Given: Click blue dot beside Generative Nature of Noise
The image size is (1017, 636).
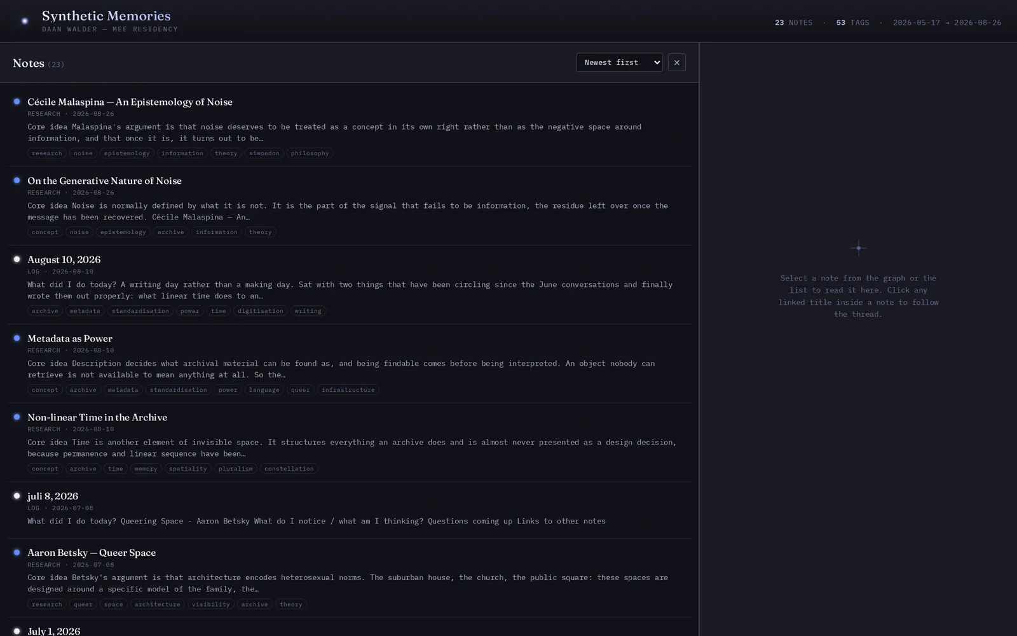Looking at the screenshot, I should tap(17, 180).
